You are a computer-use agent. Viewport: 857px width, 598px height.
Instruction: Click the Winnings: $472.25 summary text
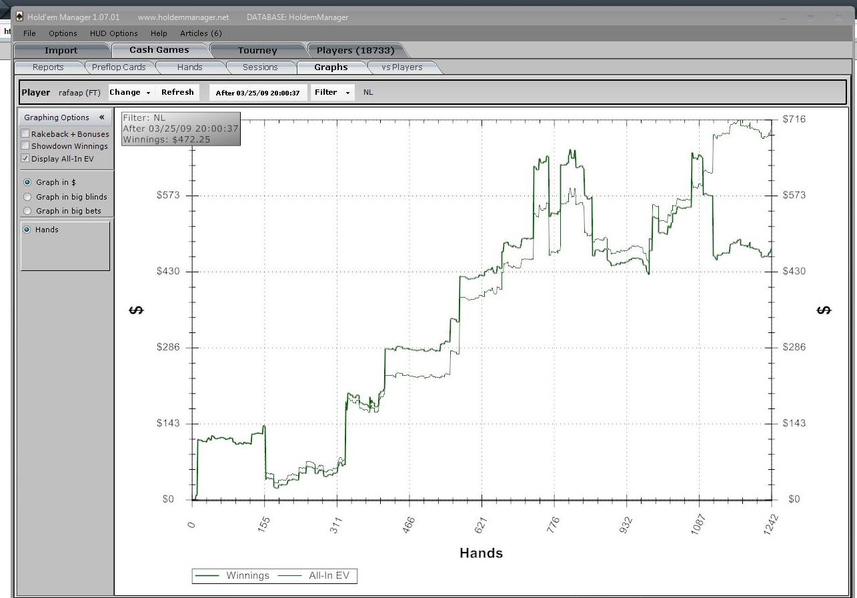click(166, 139)
